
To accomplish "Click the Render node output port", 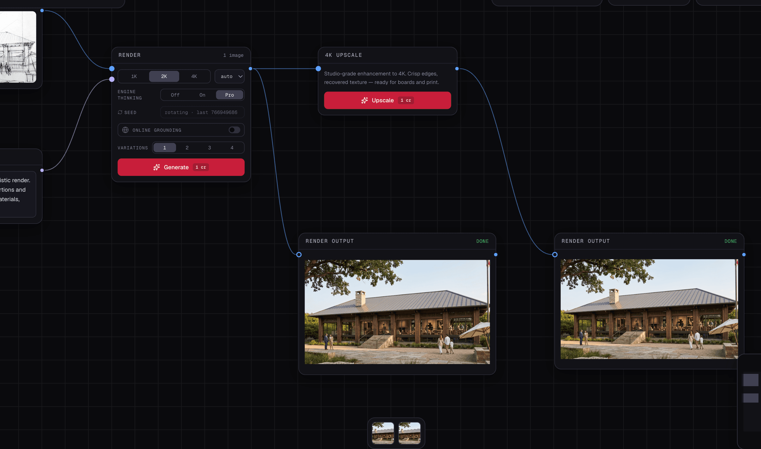I will [x=251, y=69].
